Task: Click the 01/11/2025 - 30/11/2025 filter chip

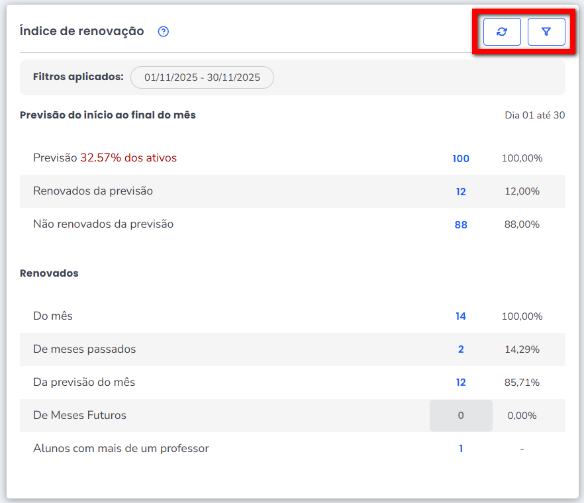Action: point(202,77)
